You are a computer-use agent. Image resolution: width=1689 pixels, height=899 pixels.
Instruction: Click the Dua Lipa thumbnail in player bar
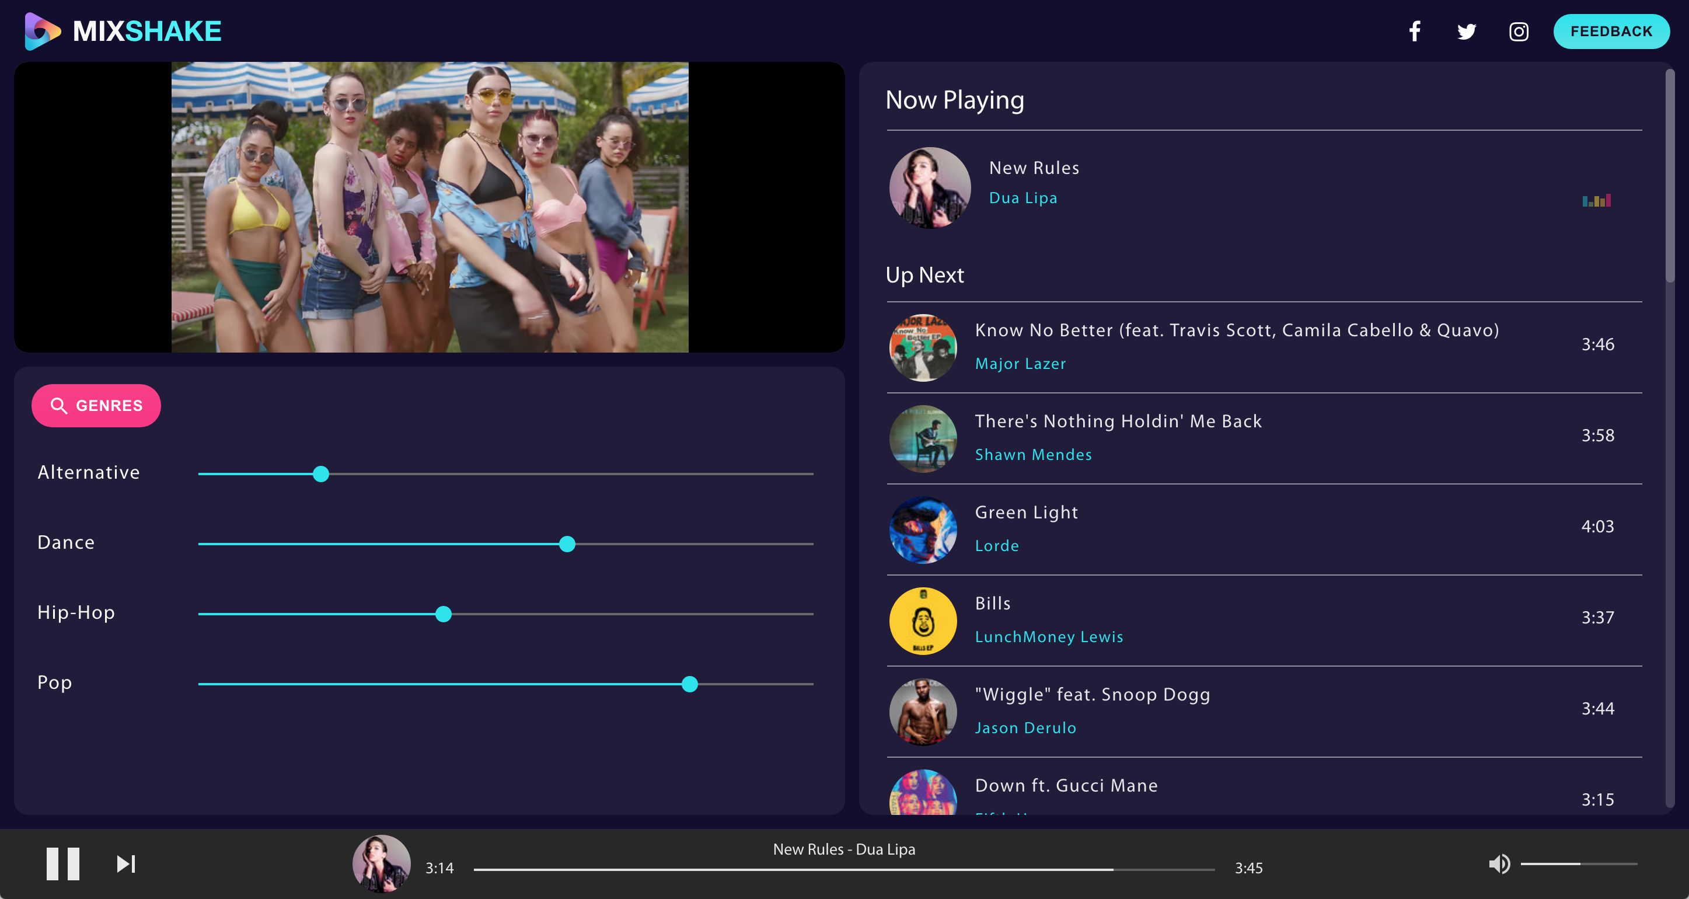pos(382,863)
